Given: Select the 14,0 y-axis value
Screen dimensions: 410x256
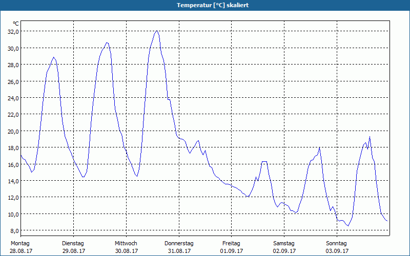Looking at the screenshot, I should (x=13, y=181).
